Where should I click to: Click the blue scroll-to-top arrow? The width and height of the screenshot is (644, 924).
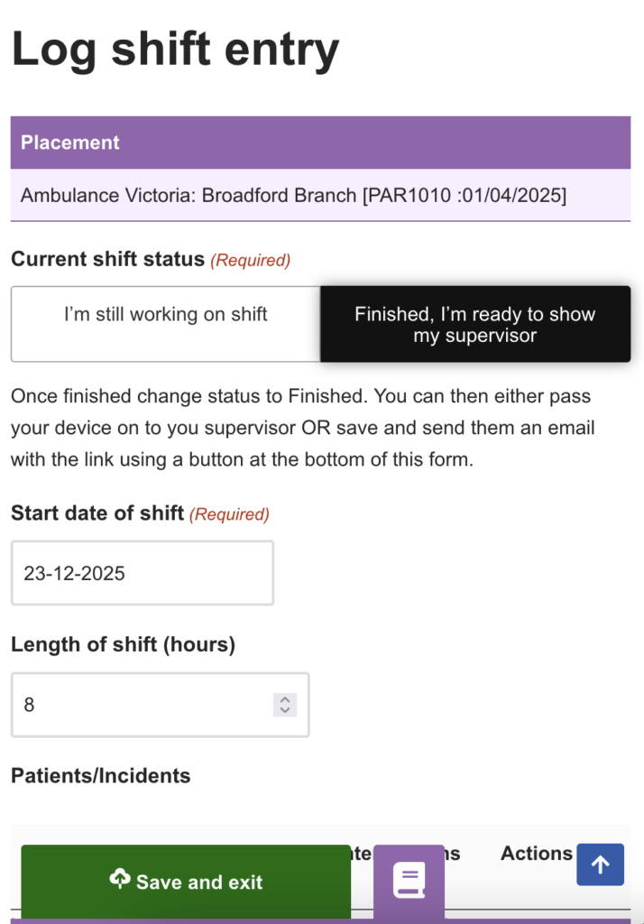coord(600,865)
